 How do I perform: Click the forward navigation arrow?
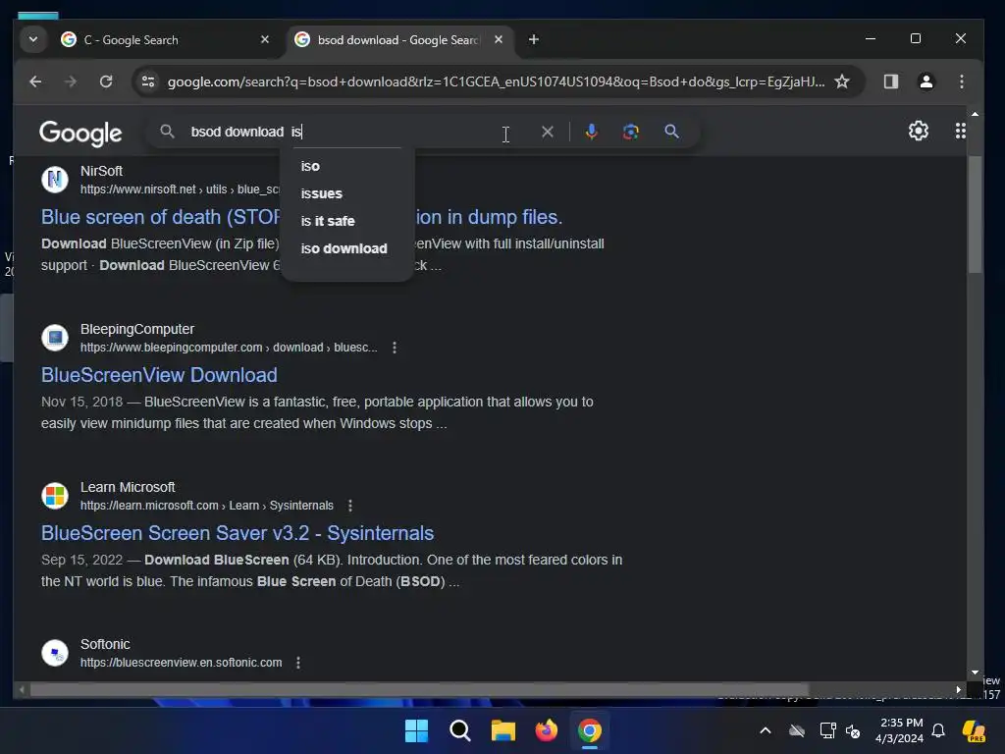click(71, 81)
